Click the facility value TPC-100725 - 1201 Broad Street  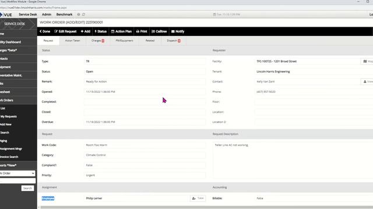point(276,62)
